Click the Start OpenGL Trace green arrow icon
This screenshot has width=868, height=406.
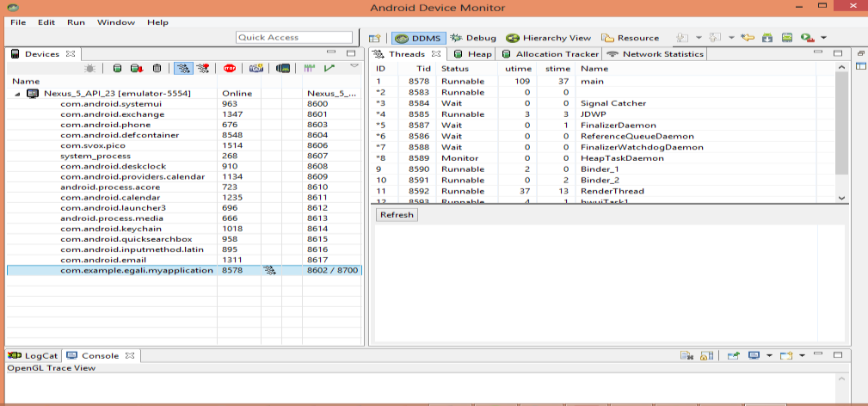pos(330,68)
